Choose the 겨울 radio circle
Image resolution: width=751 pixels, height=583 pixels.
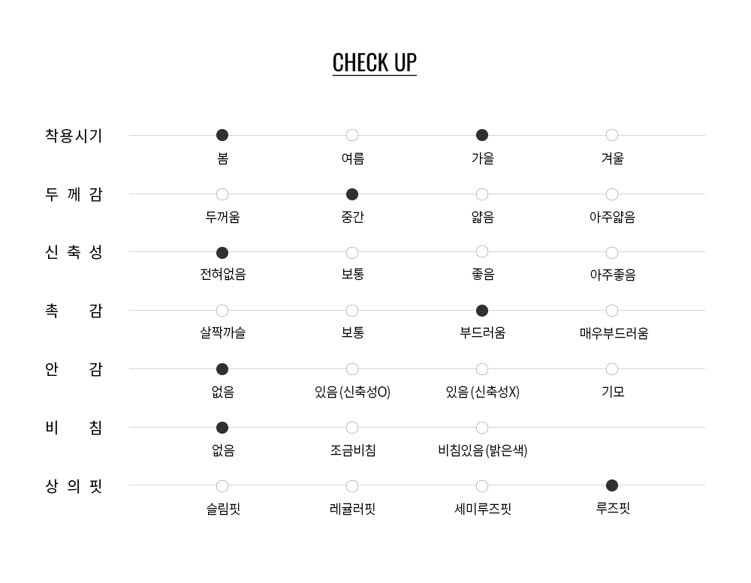pyautogui.click(x=612, y=135)
